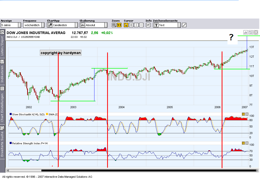This screenshot has height=195, width=260.
Task: Close the Slow Stochastik indicator panel
Action: coord(247,114)
